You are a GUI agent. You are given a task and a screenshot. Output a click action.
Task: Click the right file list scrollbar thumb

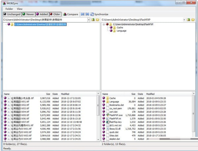[x=193, y=114]
